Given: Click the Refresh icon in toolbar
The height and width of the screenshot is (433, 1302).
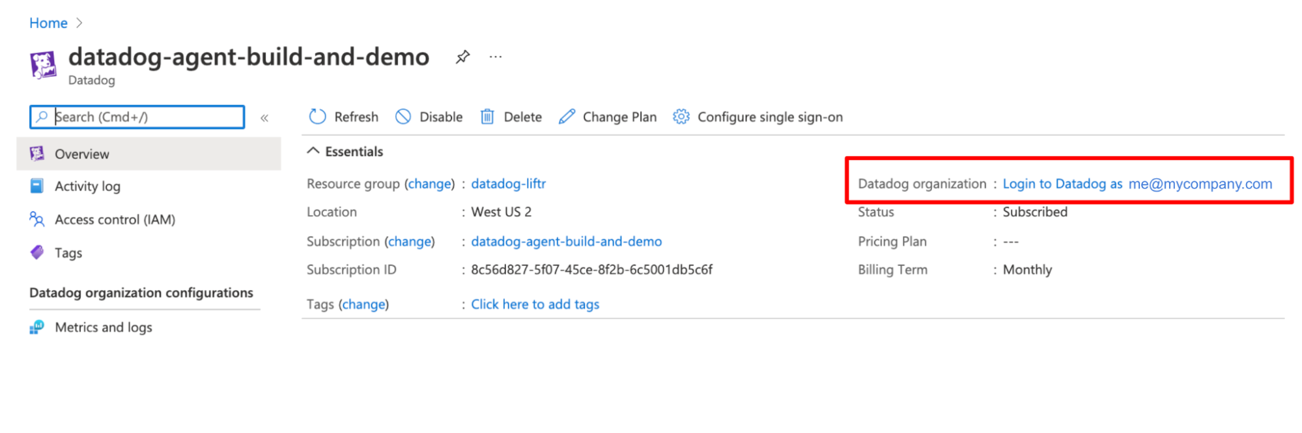Looking at the screenshot, I should pyautogui.click(x=317, y=117).
